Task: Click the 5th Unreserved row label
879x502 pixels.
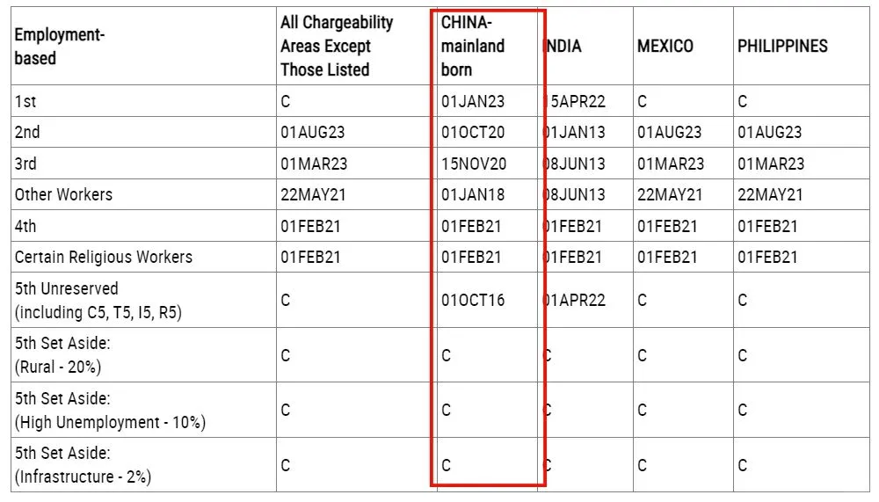Action: point(98,300)
